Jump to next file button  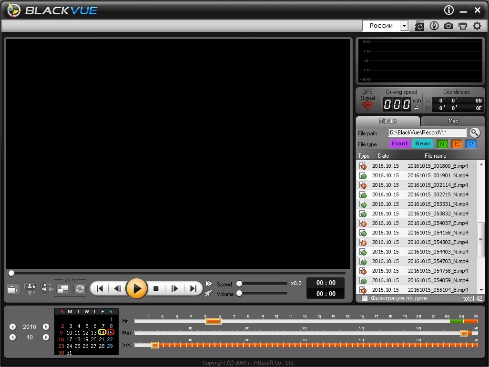[x=194, y=288]
